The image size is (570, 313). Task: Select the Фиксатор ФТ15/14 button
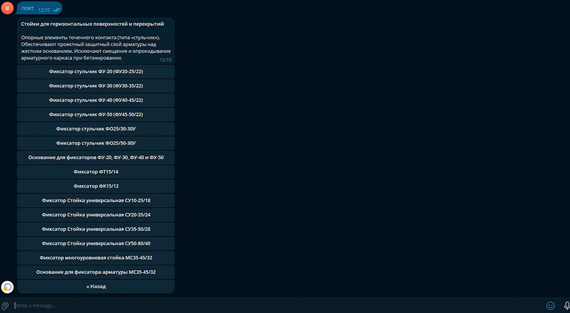tap(96, 172)
